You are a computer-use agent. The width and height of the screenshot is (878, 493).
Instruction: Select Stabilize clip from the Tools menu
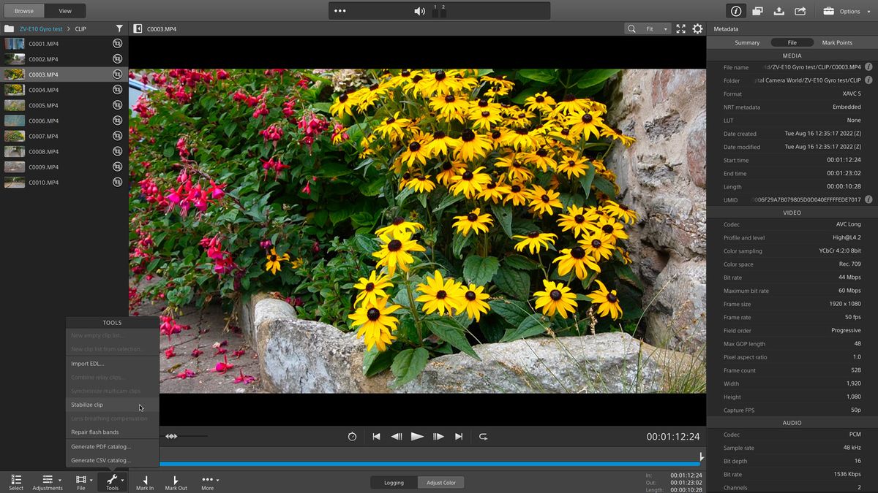tap(87, 404)
